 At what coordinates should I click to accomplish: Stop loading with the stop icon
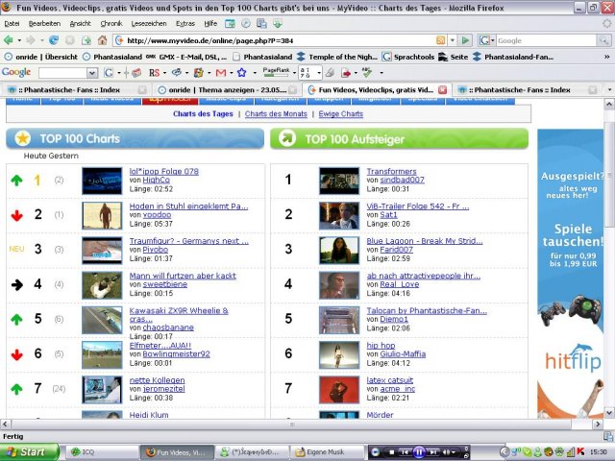(70, 40)
